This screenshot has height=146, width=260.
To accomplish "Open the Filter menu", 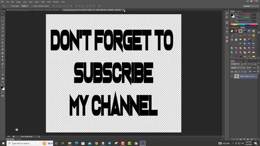I will coord(43,2).
